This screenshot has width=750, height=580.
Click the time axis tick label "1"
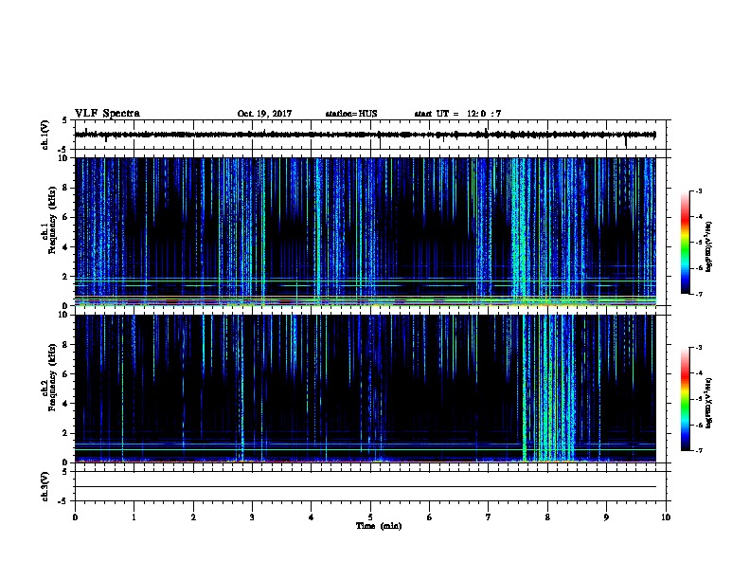click(134, 517)
